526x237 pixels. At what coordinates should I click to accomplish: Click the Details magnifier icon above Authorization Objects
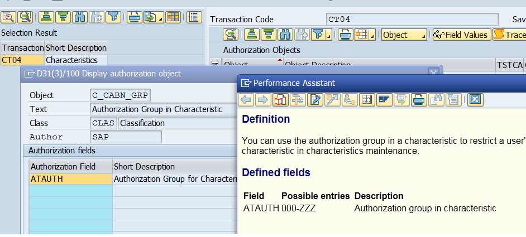click(x=230, y=35)
